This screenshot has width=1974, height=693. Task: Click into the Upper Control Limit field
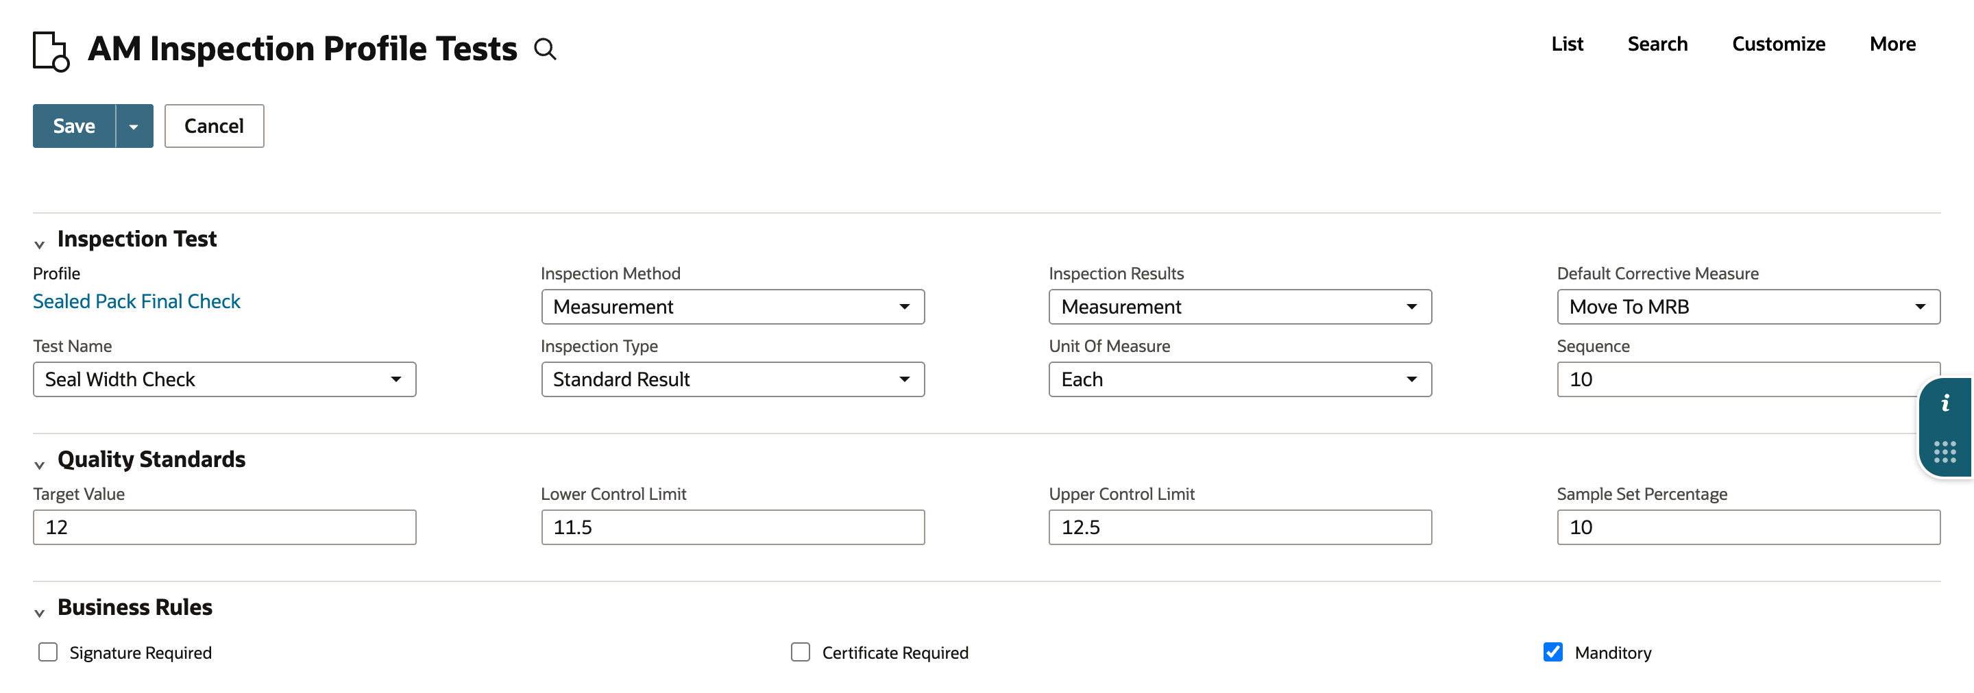1240,527
